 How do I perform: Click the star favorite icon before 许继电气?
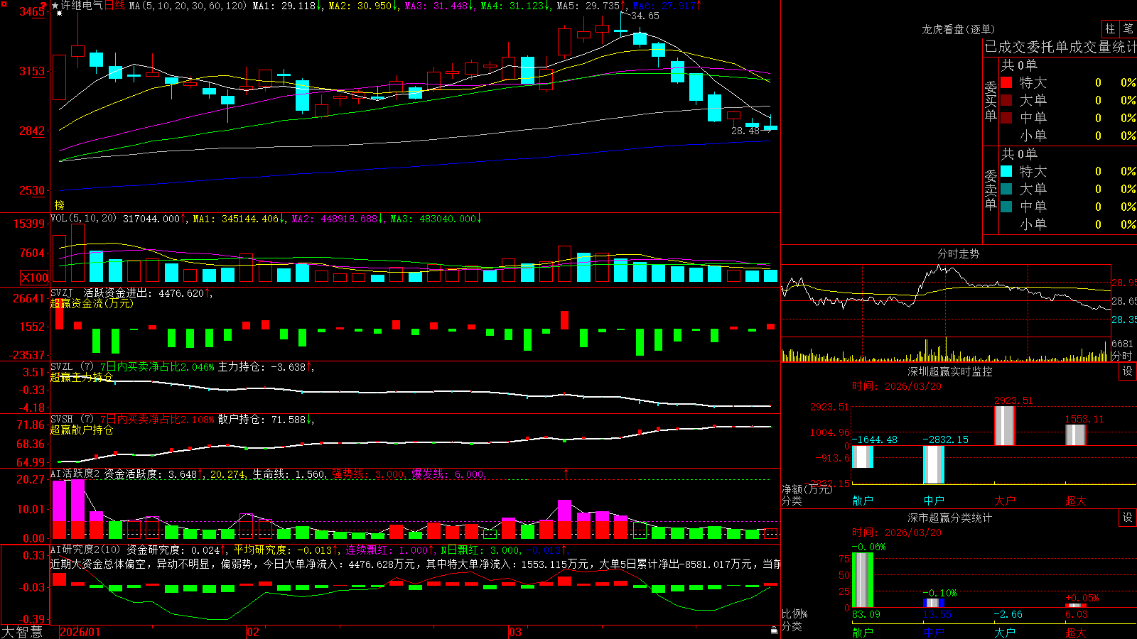click(x=55, y=6)
